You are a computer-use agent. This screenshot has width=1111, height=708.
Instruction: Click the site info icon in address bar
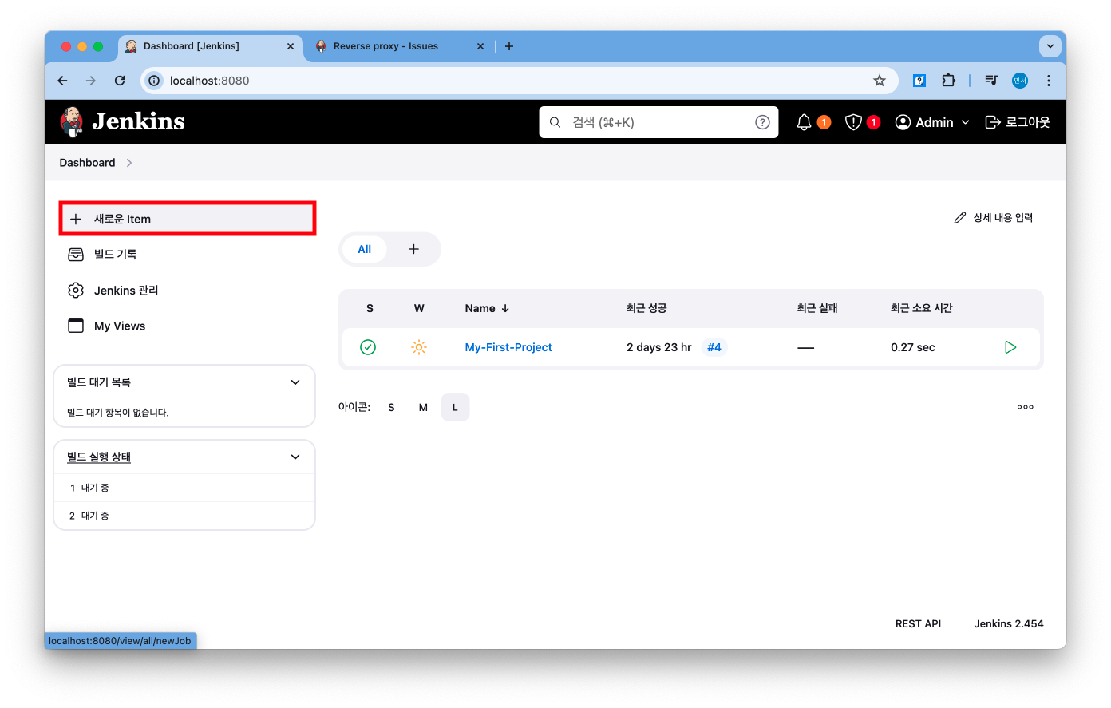(154, 81)
